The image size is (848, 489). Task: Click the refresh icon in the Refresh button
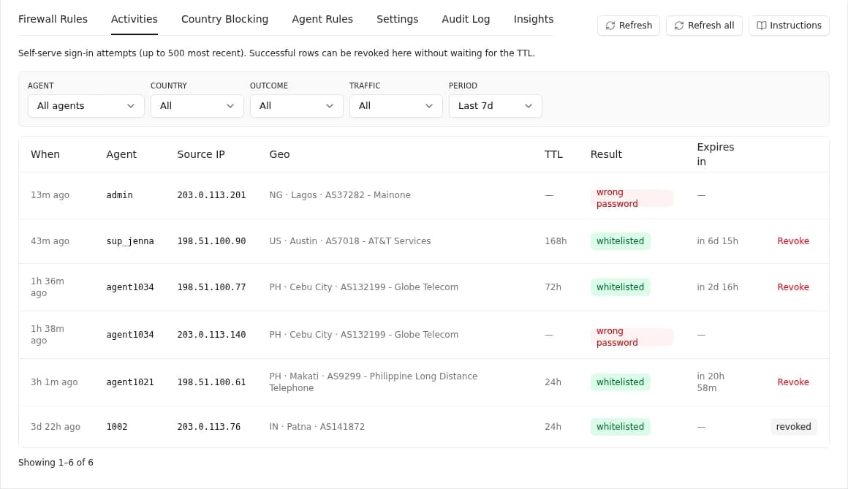pos(610,26)
